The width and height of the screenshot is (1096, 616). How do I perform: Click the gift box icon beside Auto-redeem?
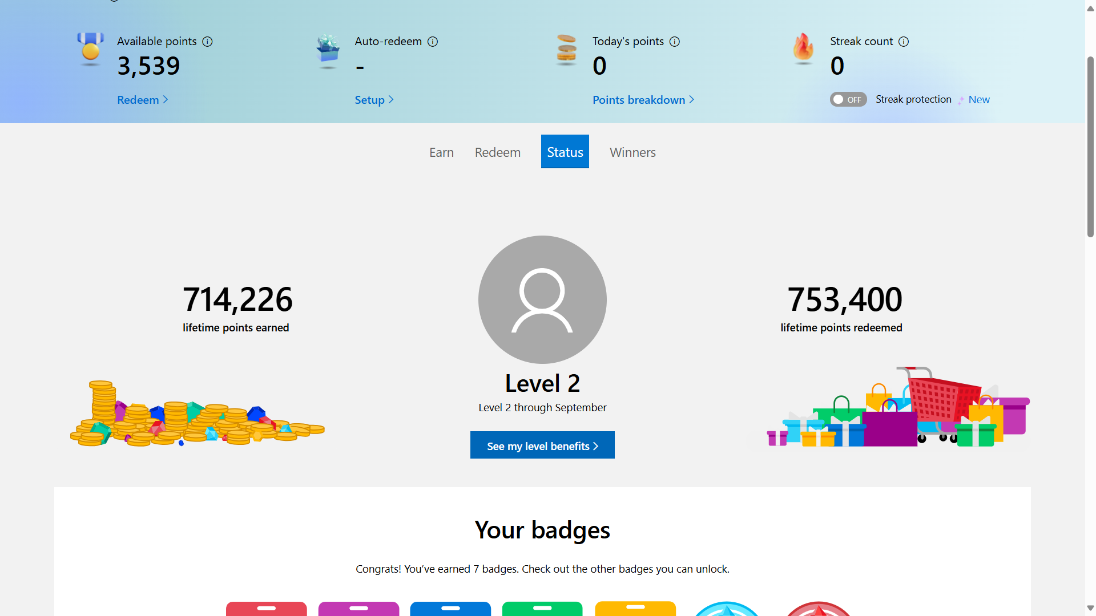328,50
